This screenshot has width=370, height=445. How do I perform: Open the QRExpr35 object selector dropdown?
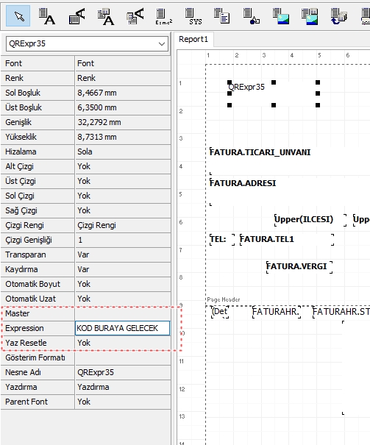click(x=87, y=43)
